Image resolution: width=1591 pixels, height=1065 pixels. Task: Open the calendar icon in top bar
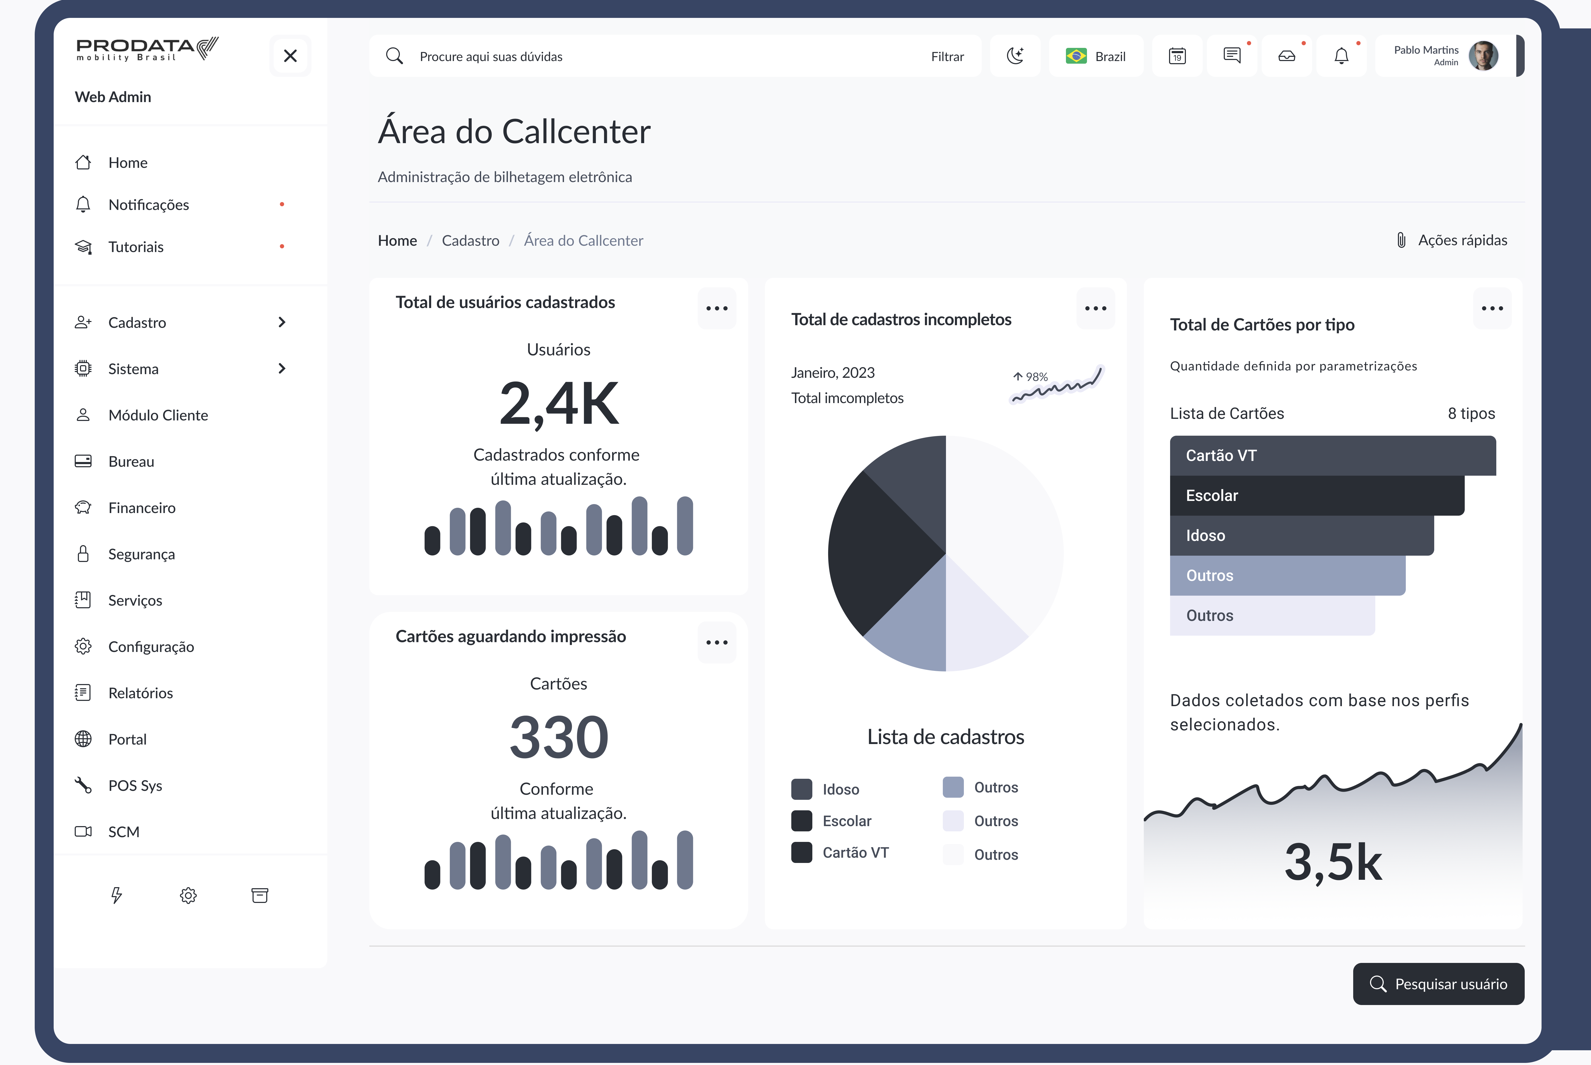click(1177, 56)
